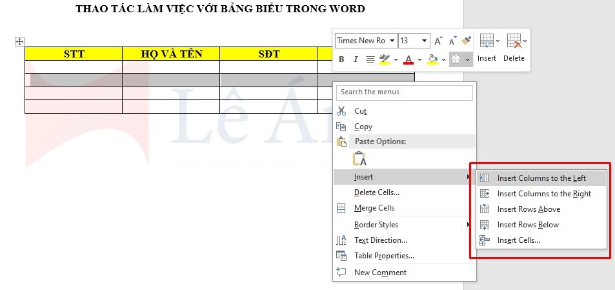
Task: Toggle Italic formatting
Action: (x=355, y=59)
